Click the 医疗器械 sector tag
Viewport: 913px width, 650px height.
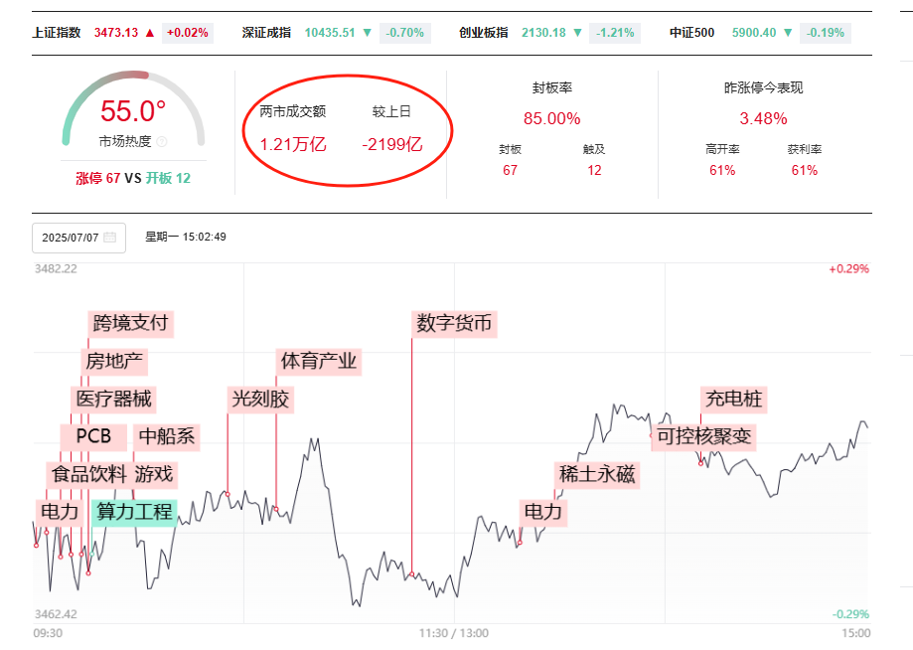[114, 399]
